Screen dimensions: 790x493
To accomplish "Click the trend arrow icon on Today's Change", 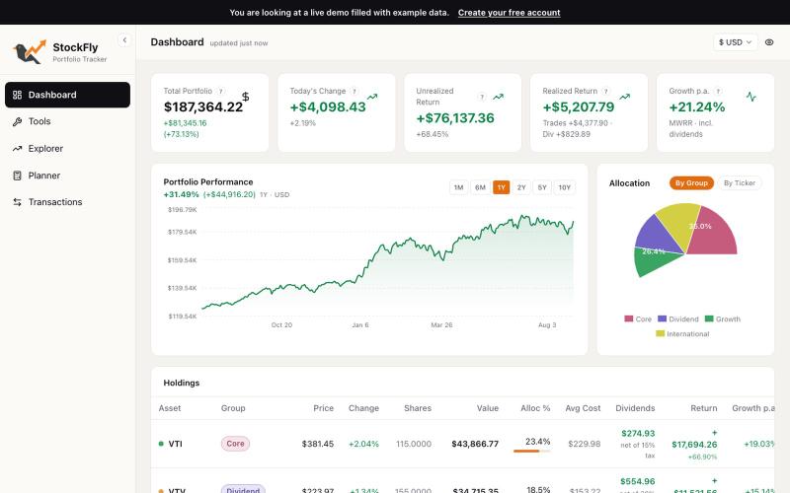I will 372,97.
